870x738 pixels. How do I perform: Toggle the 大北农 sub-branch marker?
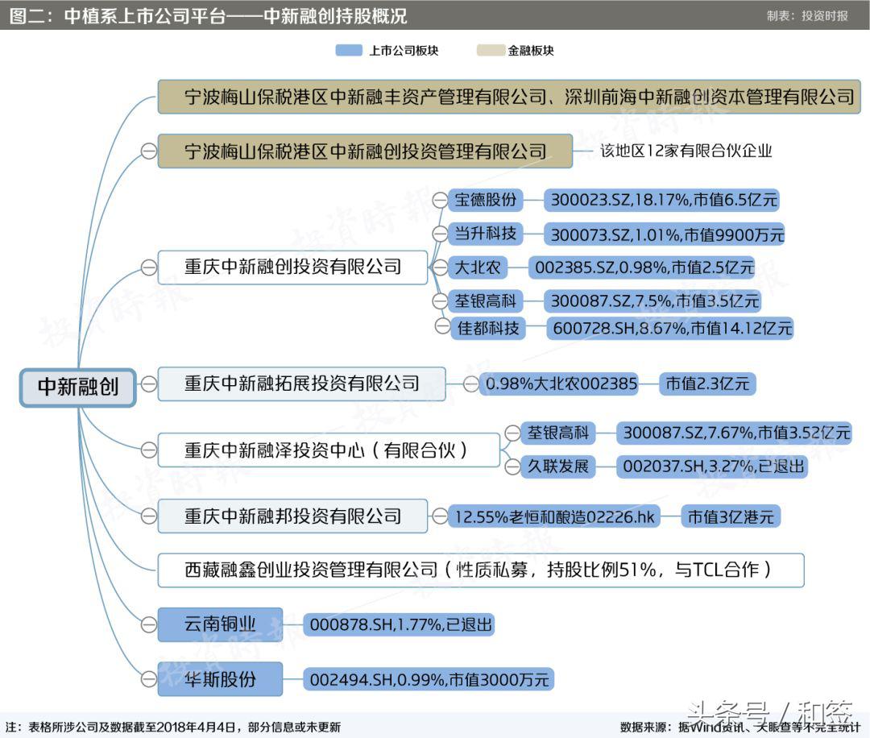440,267
